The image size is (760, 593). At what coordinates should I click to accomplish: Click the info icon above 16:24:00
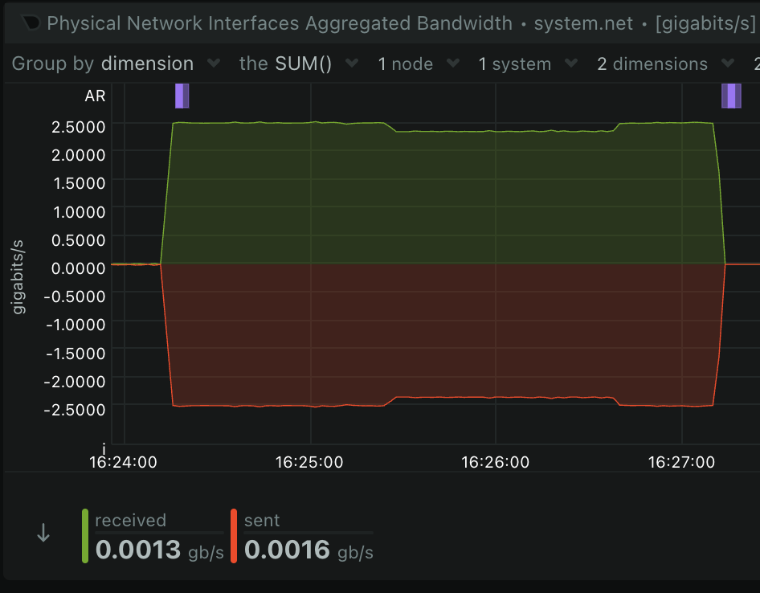click(x=104, y=448)
